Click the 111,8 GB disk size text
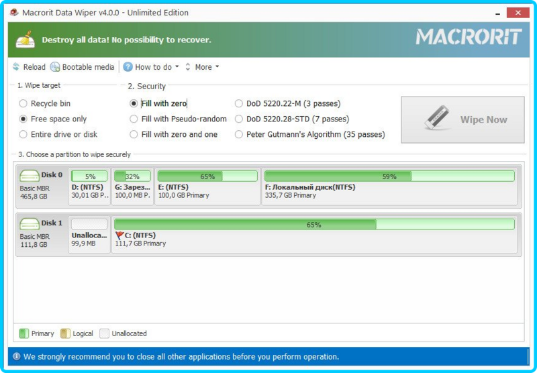Image resolution: width=537 pixels, height=373 pixels. click(34, 245)
